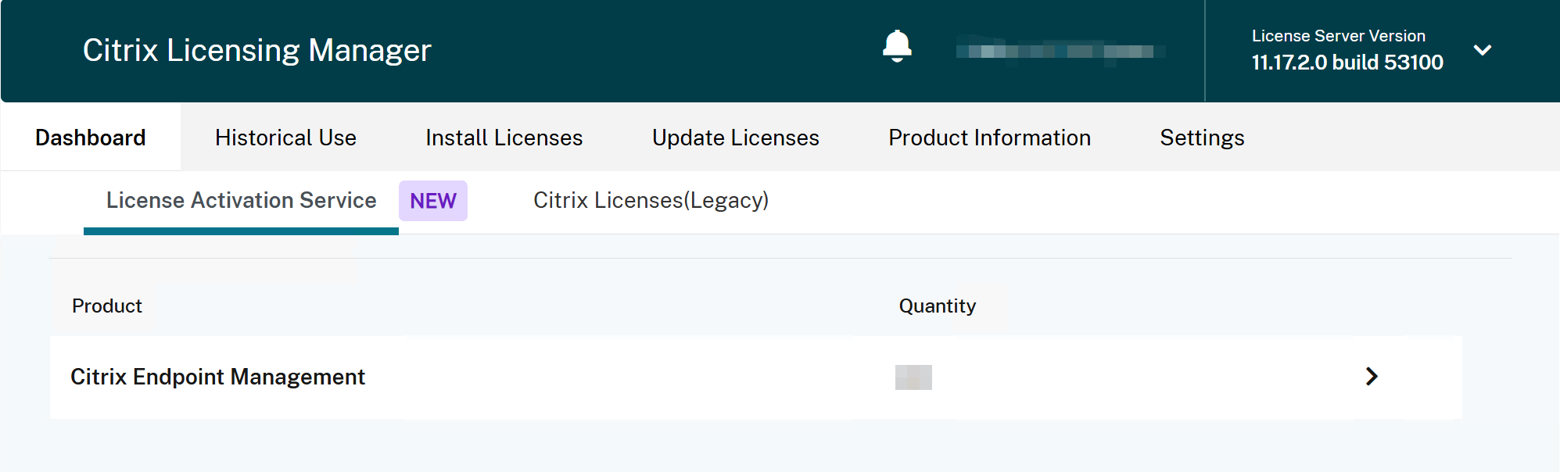Switch to the Dashboard tab
Screen dimensions: 1560x472
91,138
